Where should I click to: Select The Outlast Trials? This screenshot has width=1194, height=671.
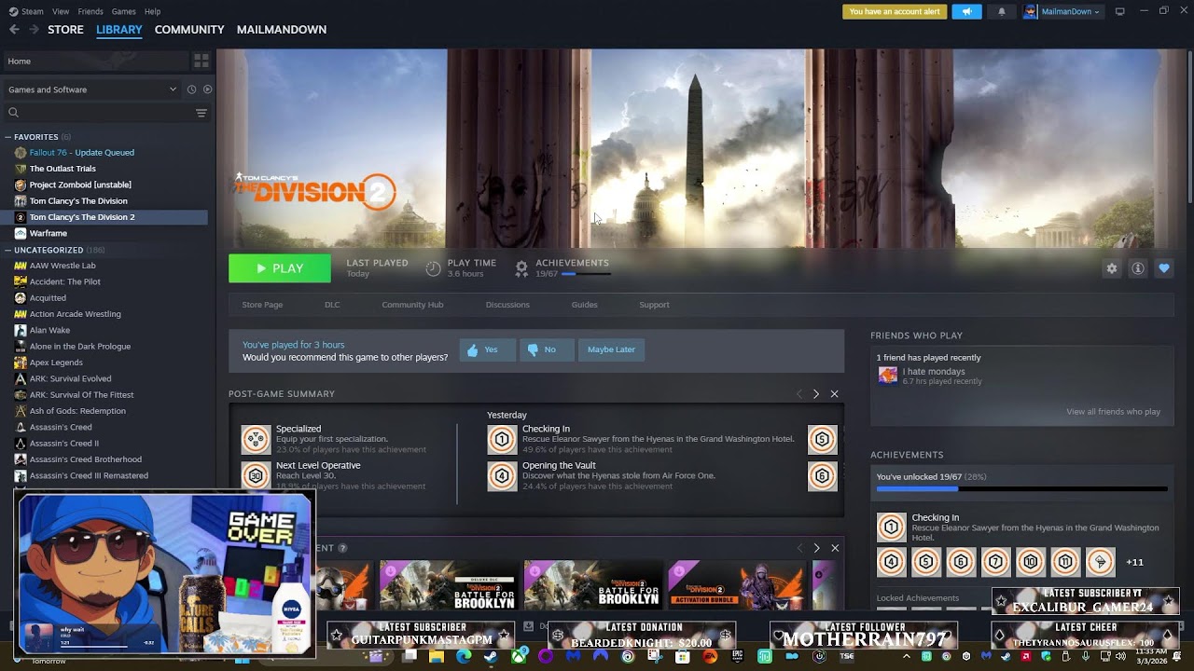[62, 169]
